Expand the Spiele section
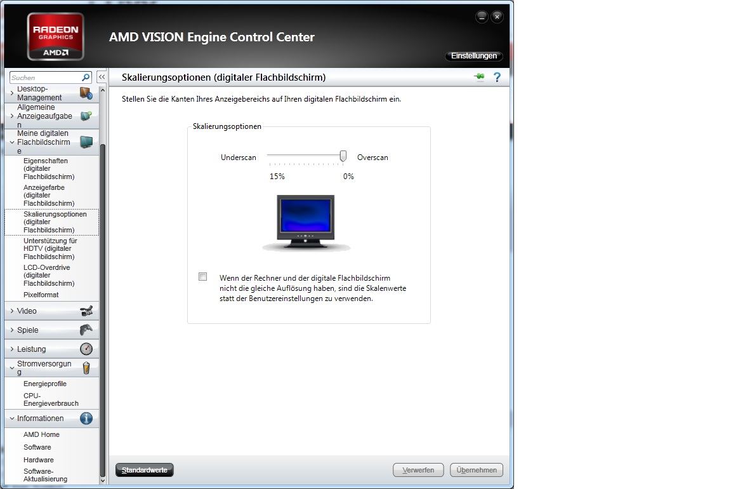The width and height of the screenshot is (731, 489). [11, 330]
